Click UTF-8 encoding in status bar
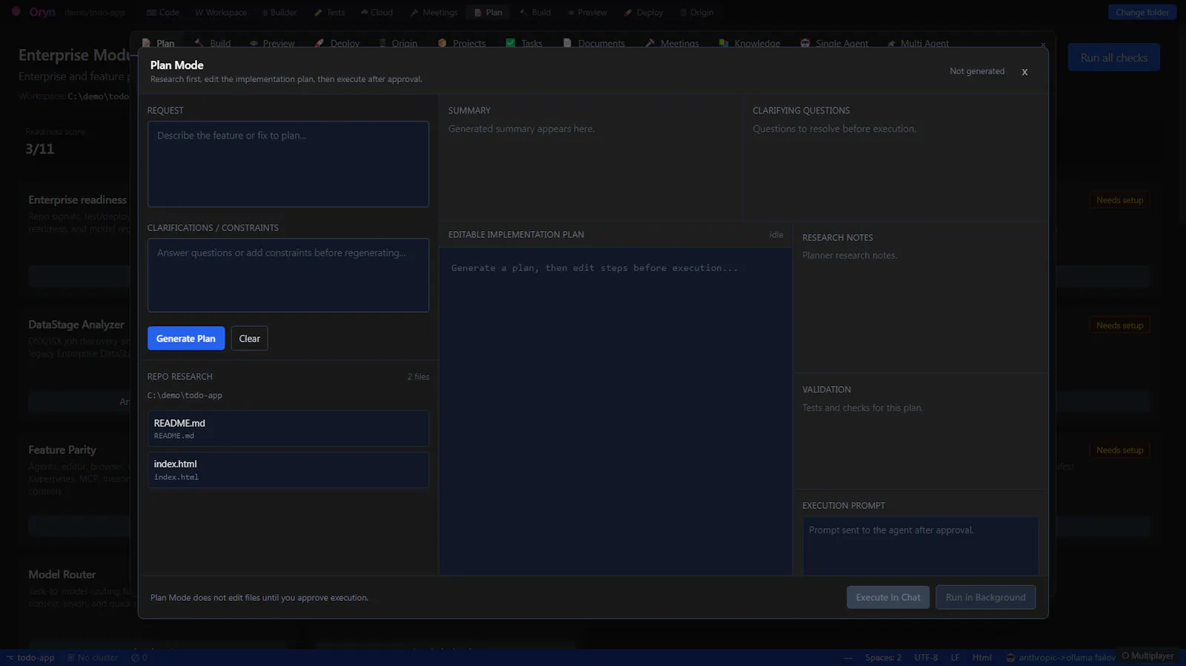1186x666 pixels. 926,657
